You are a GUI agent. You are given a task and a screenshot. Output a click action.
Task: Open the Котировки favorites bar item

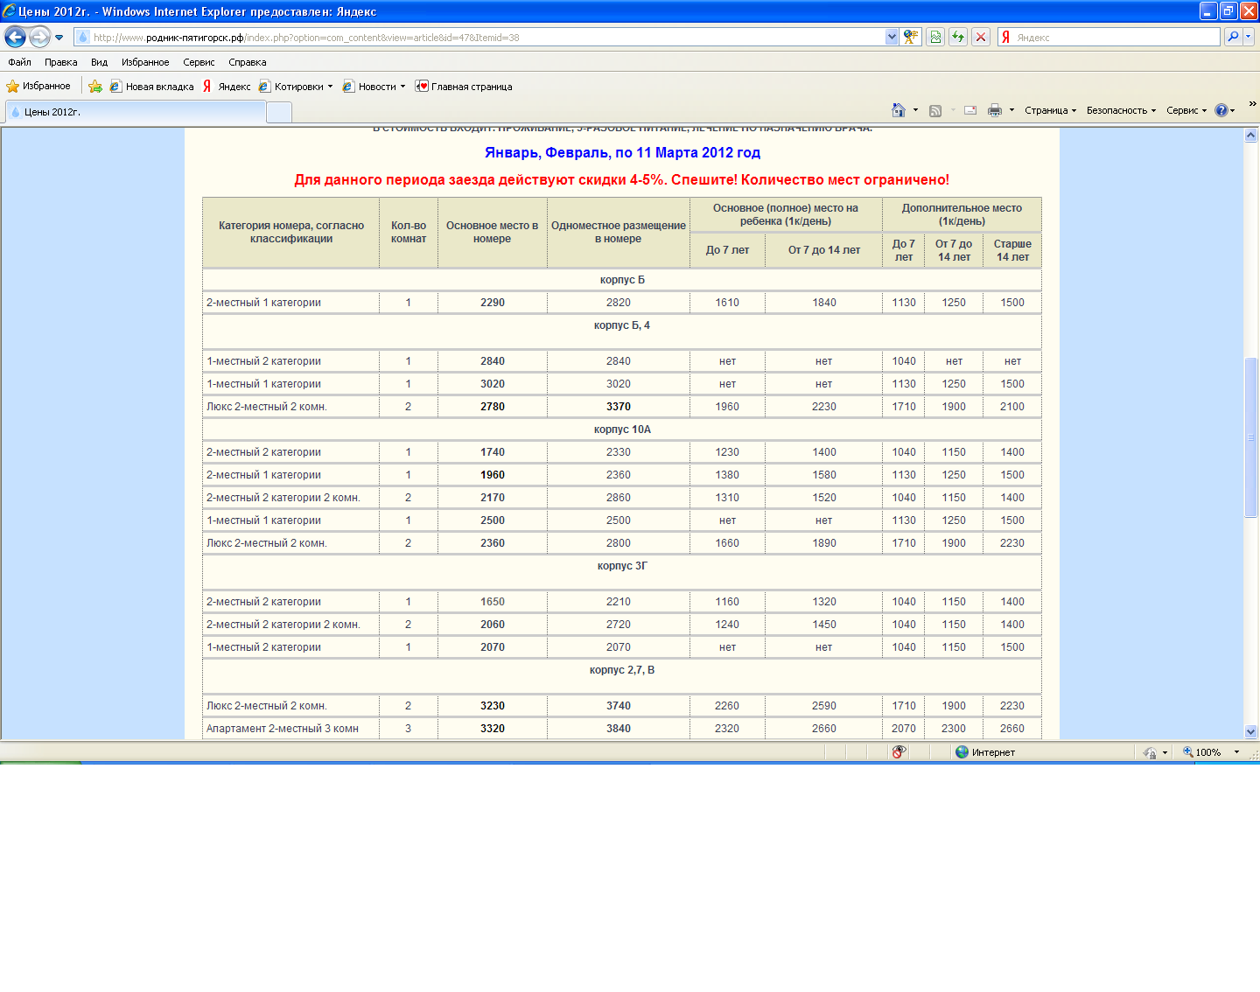[296, 87]
